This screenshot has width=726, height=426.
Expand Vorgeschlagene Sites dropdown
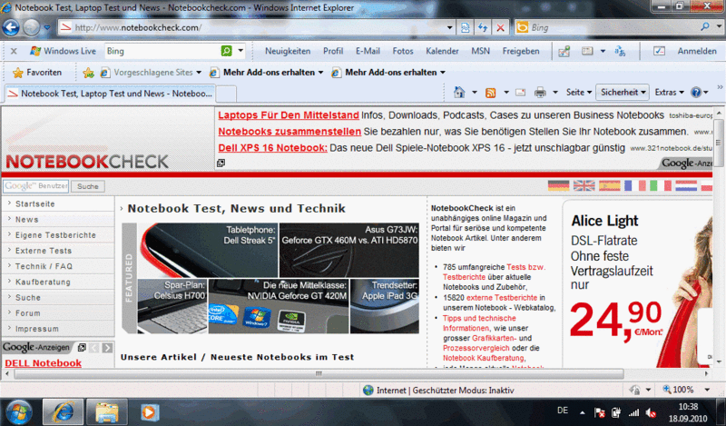click(x=199, y=73)
